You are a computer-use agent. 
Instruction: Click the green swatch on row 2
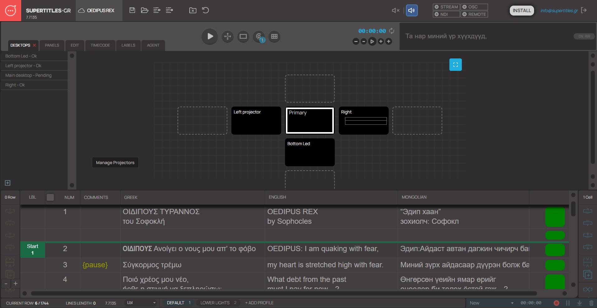555,250
